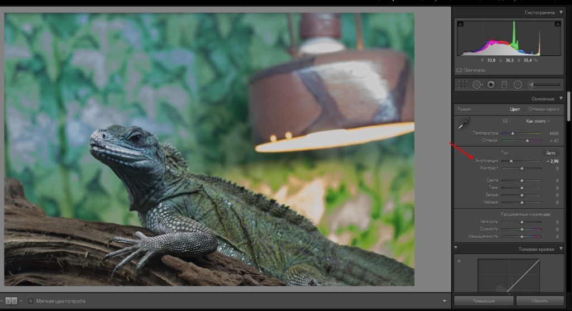Switch treatment mode to Оттенки серого
Image resolution: width=572 pixels, height=311 pixels.
(x=544, y=109)
